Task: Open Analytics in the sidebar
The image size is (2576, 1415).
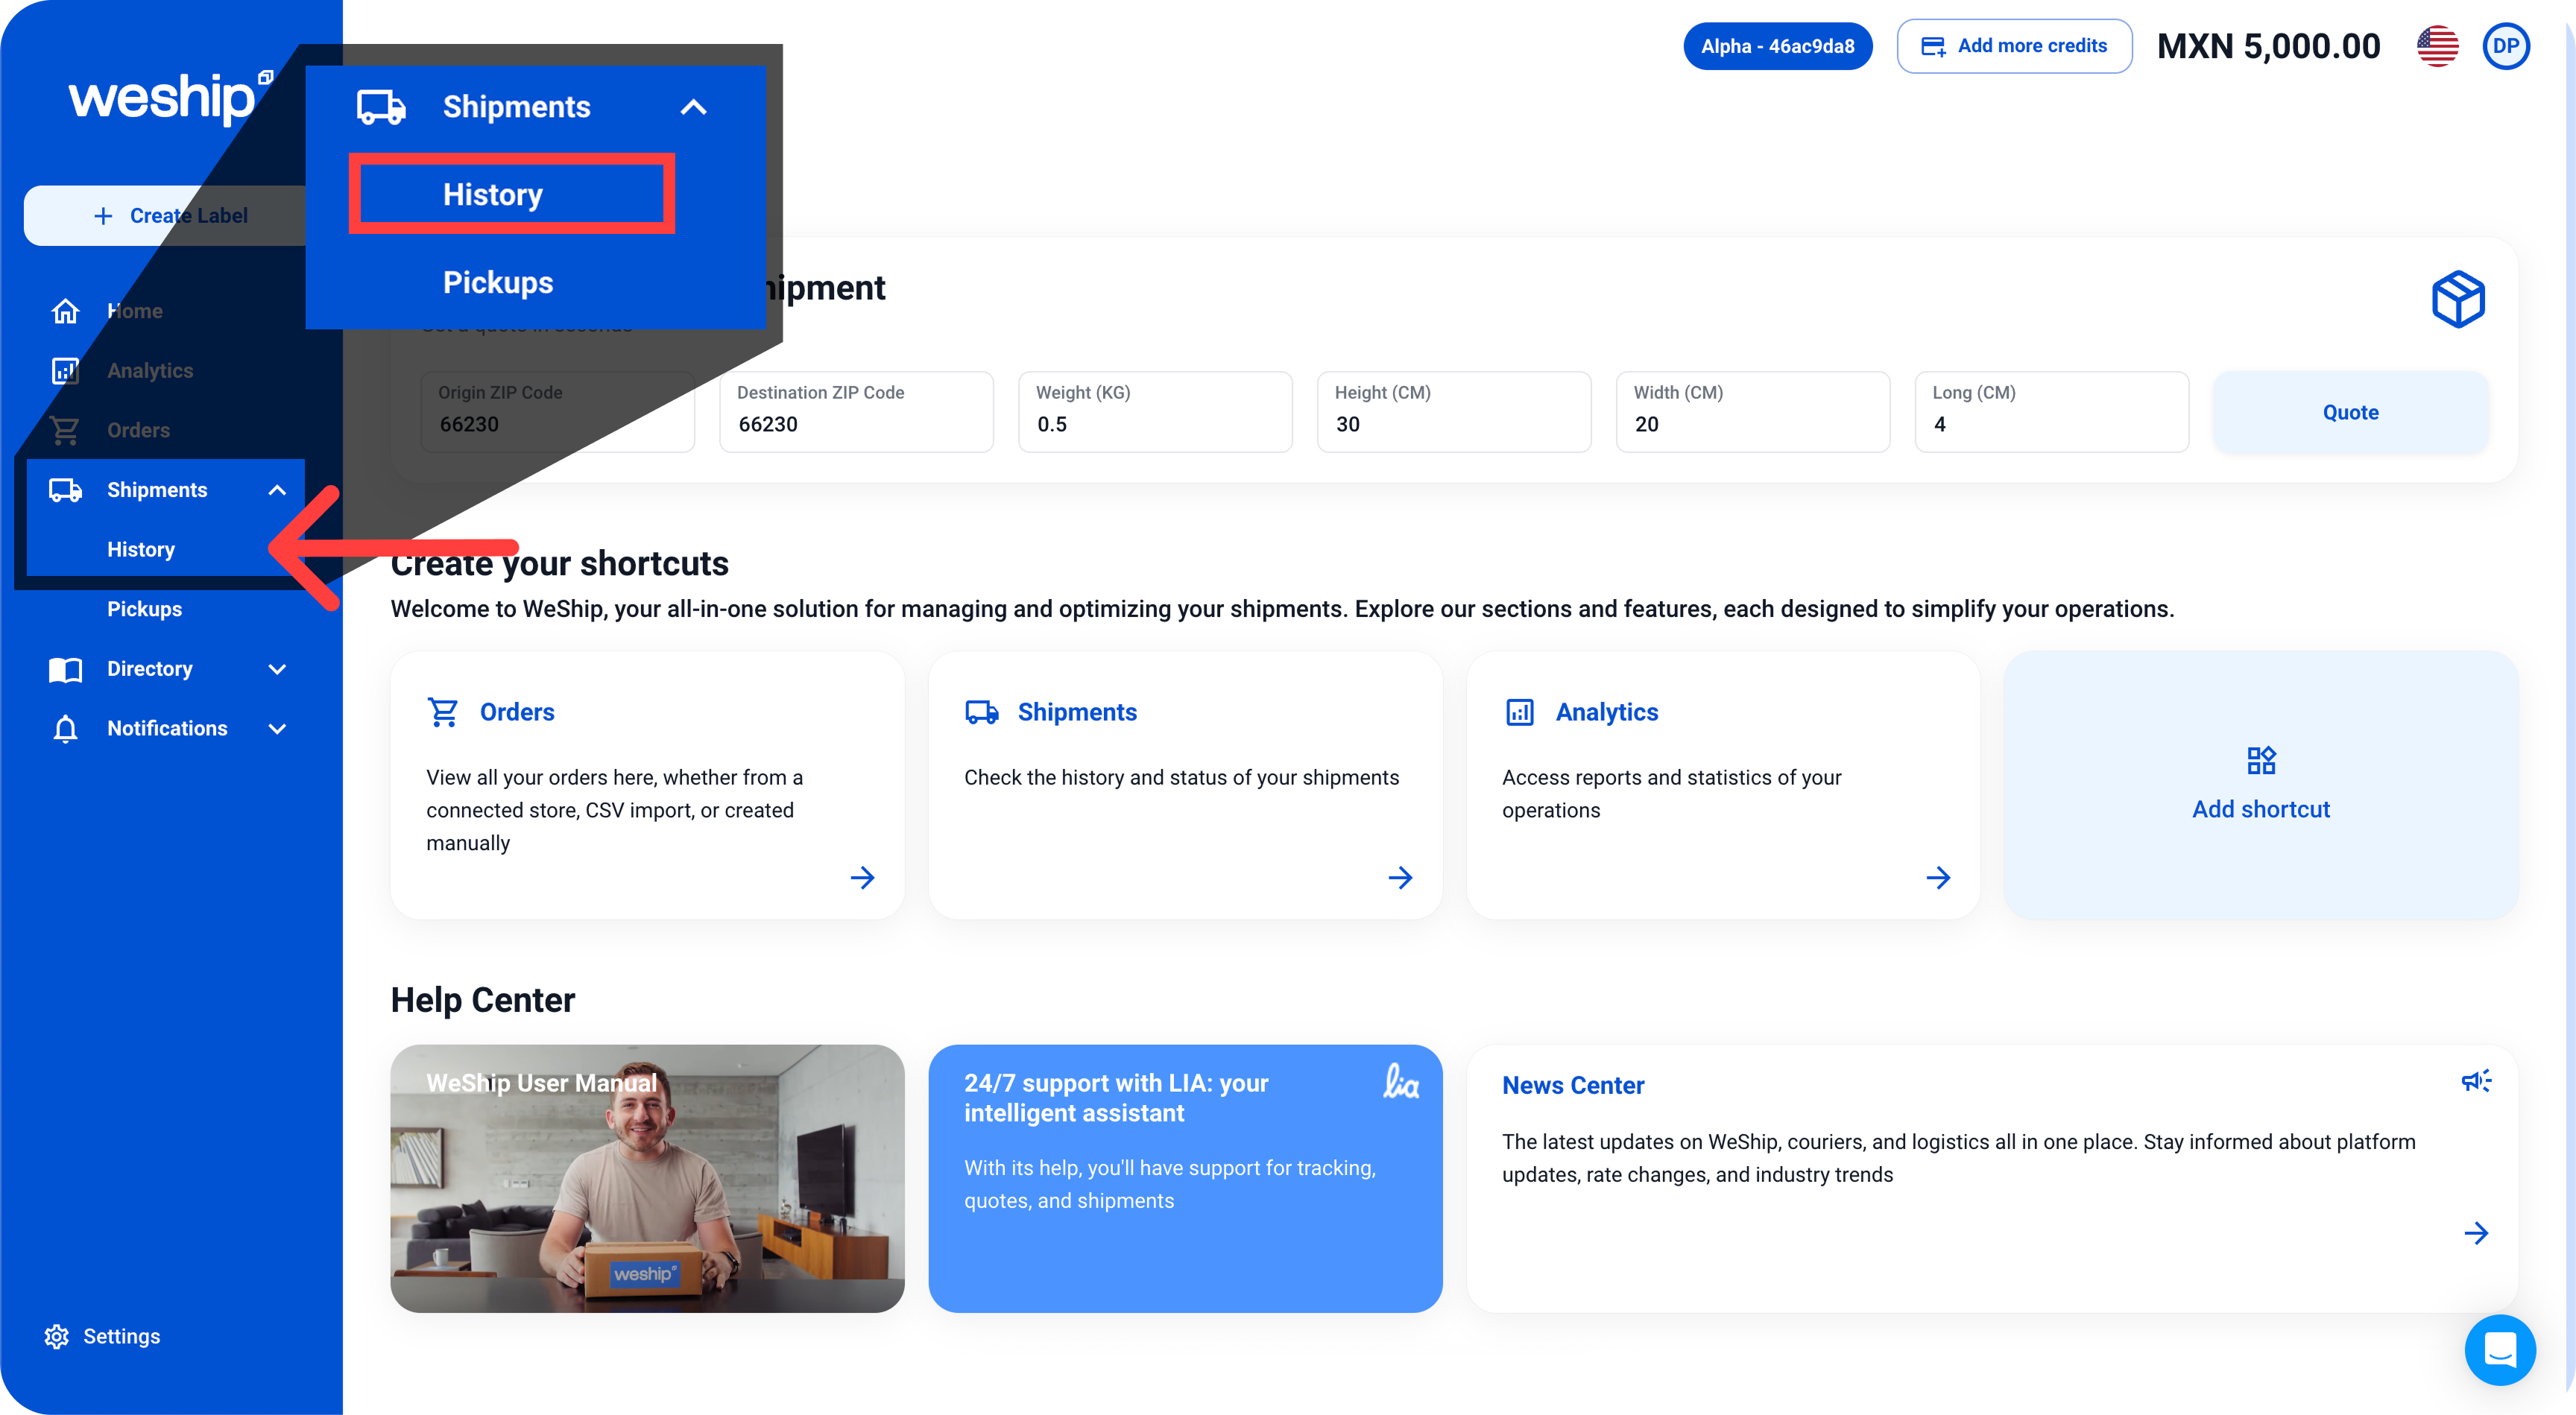Action: 150,370
